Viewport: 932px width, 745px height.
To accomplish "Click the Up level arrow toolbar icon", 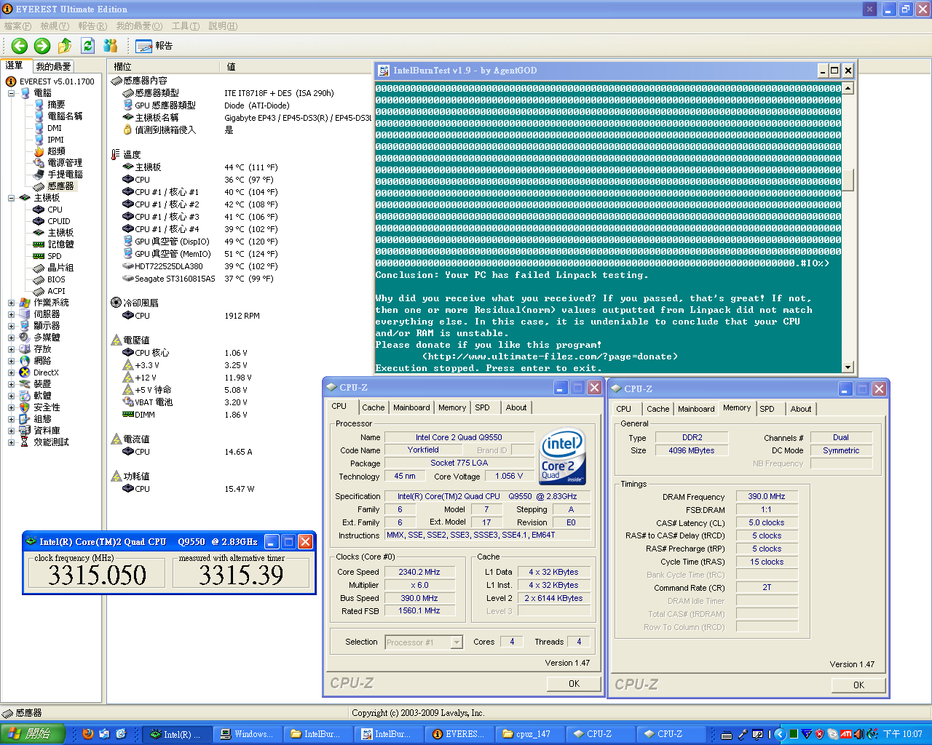I will [65, 46].
